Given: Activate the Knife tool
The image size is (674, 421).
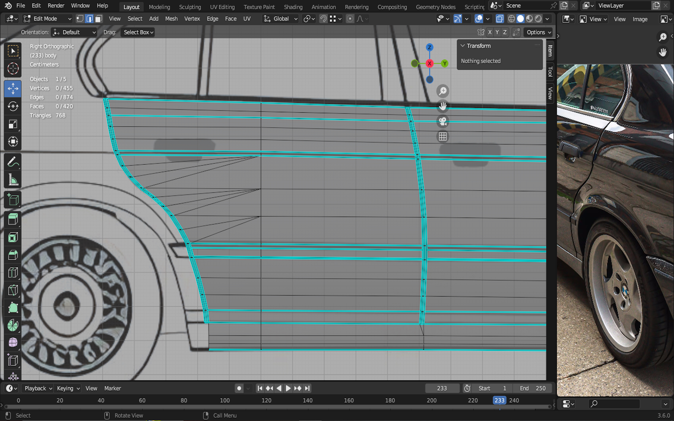Looking at the screenshot, I should 13,290.
